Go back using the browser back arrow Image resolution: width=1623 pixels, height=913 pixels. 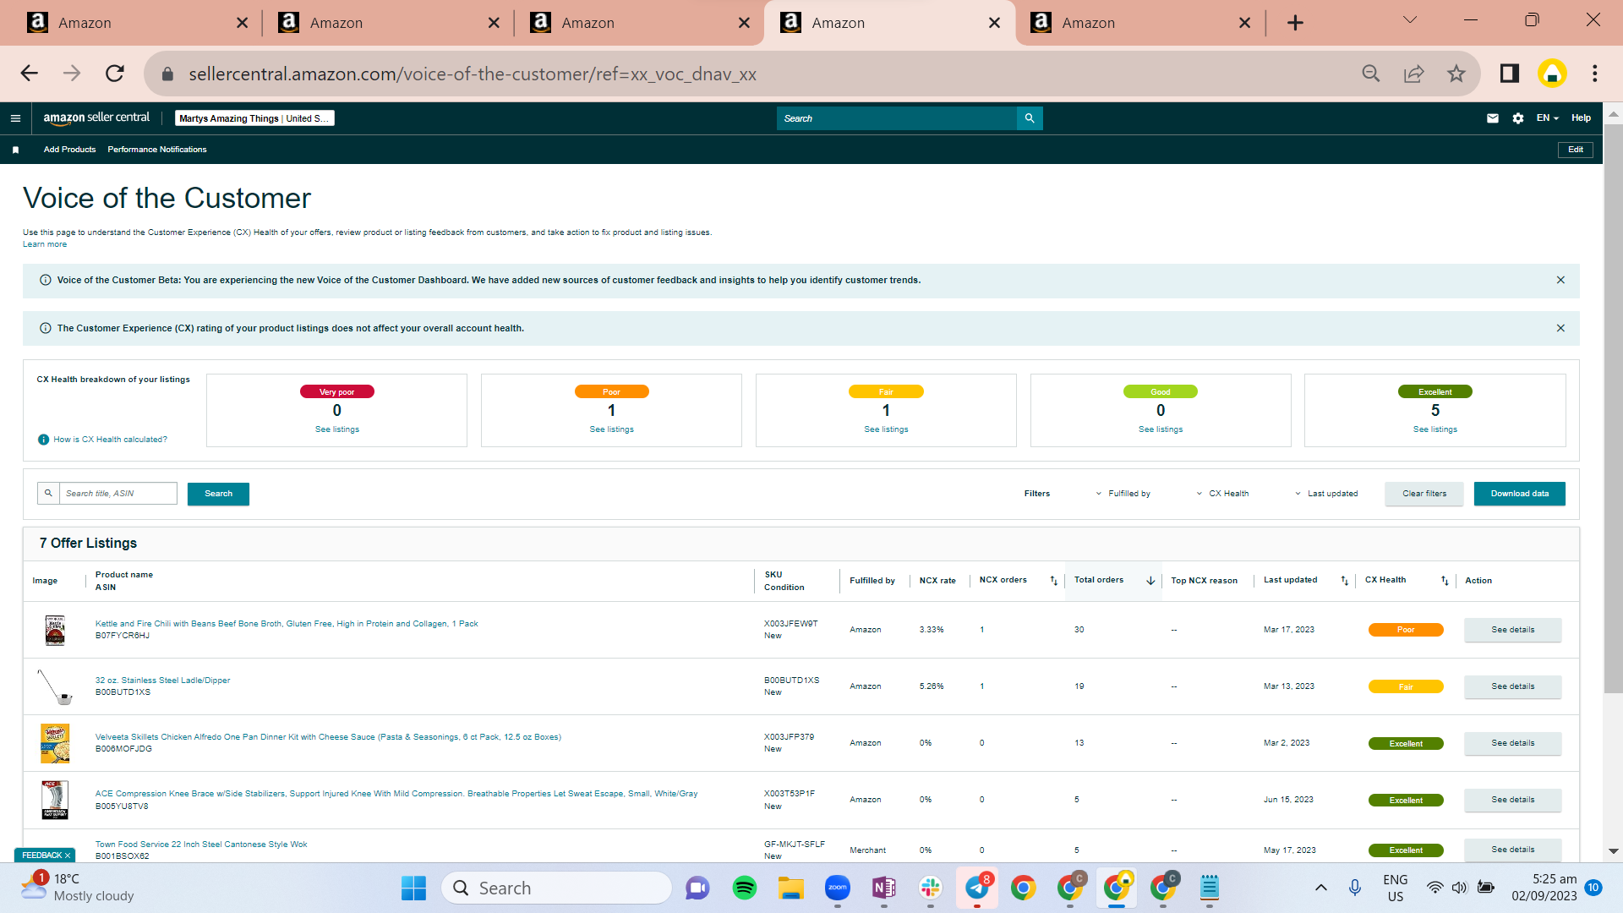point(30,74)
